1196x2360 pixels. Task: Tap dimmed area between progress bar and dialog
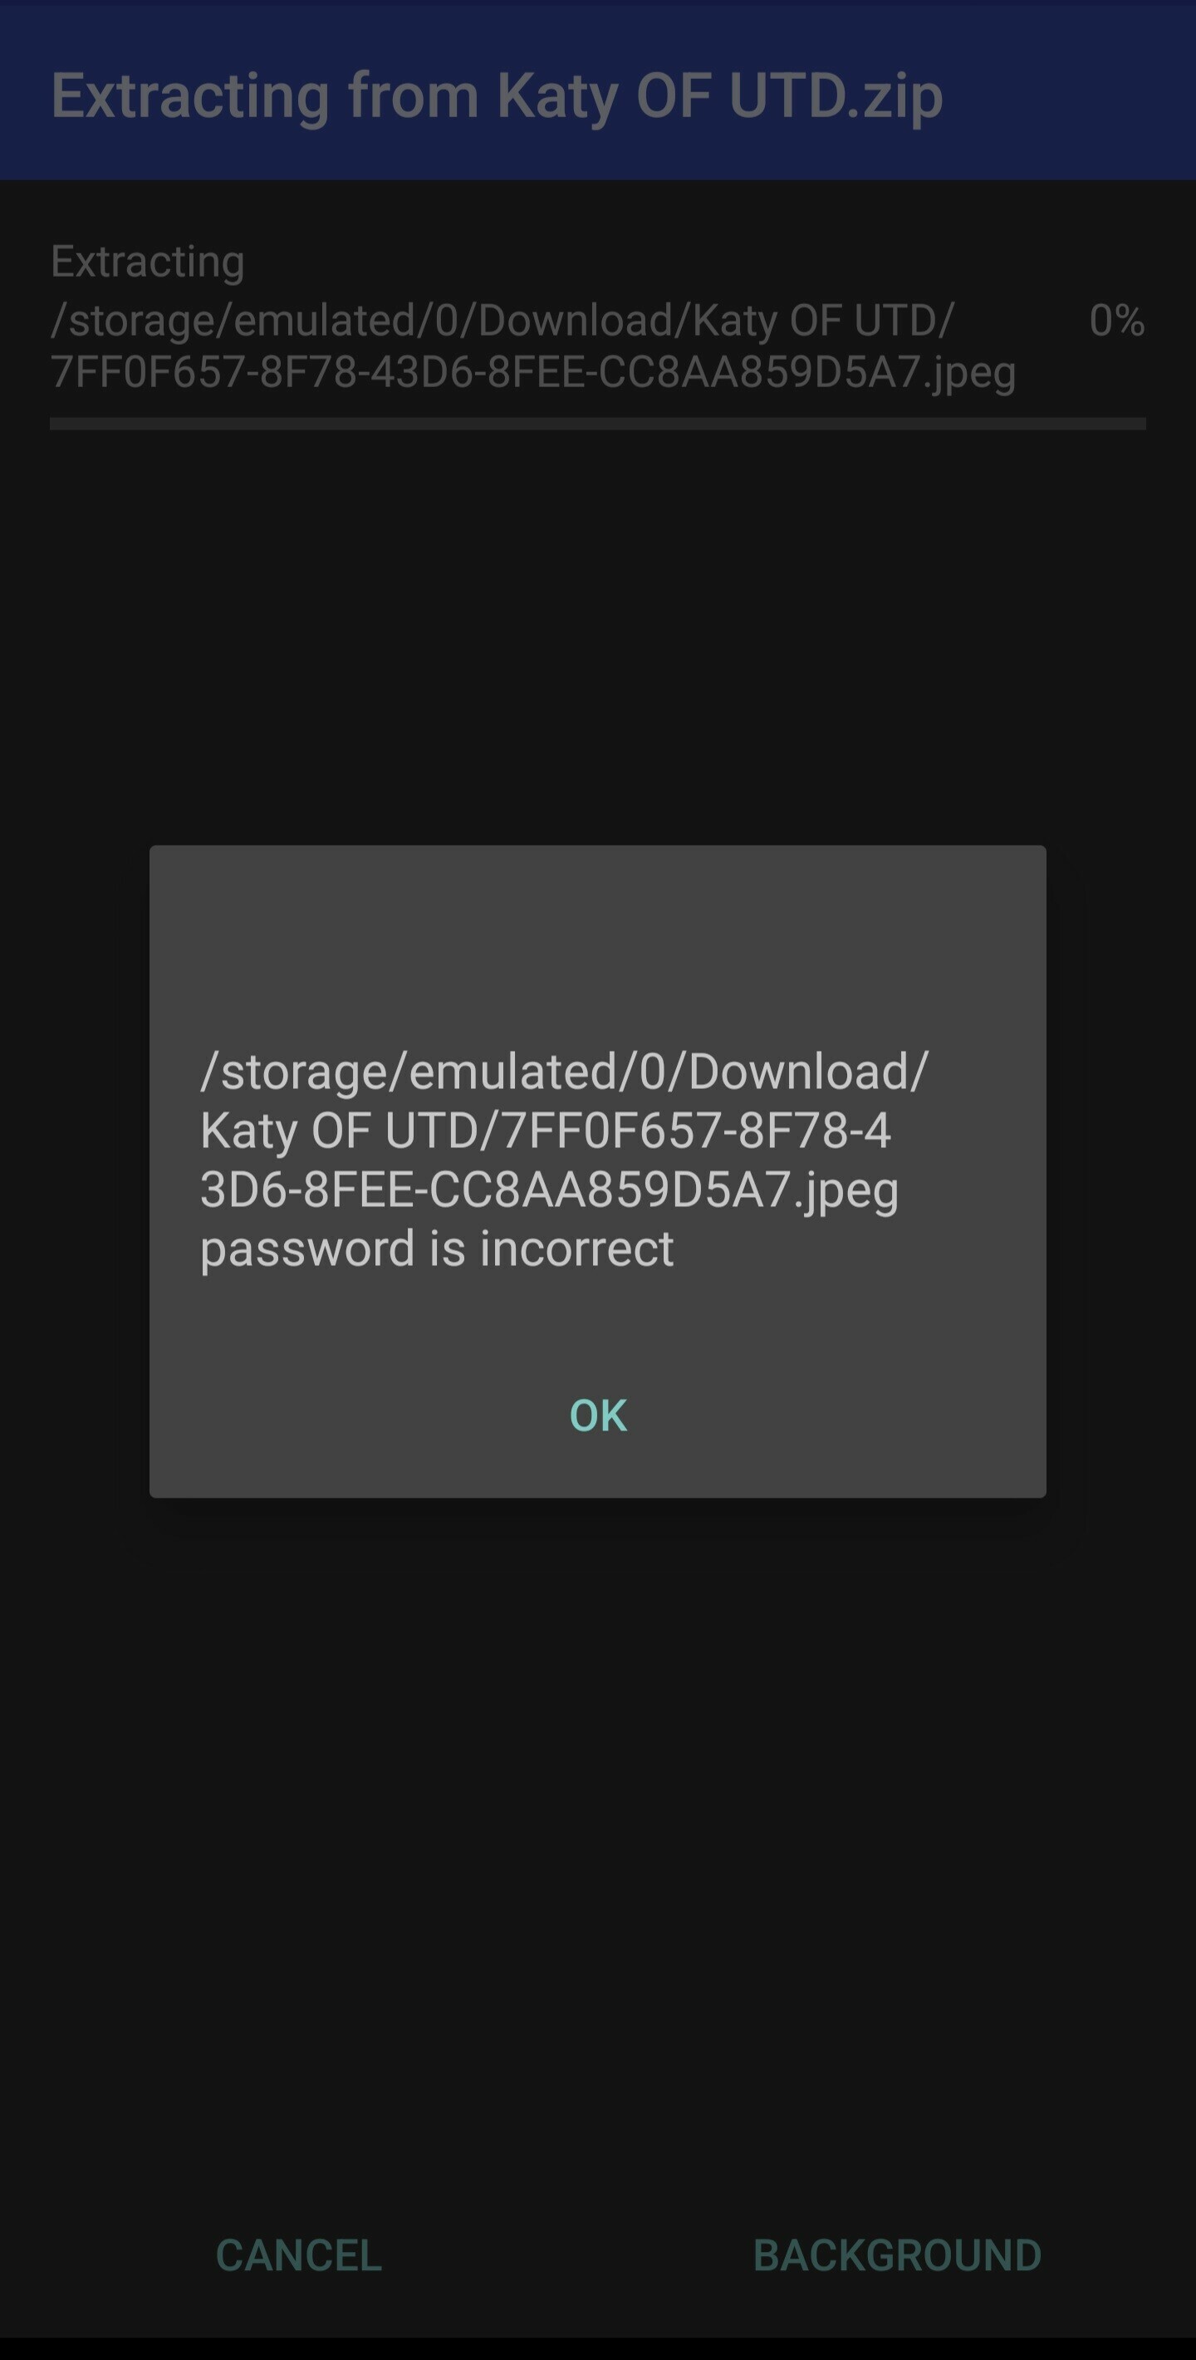pos(598,636)
